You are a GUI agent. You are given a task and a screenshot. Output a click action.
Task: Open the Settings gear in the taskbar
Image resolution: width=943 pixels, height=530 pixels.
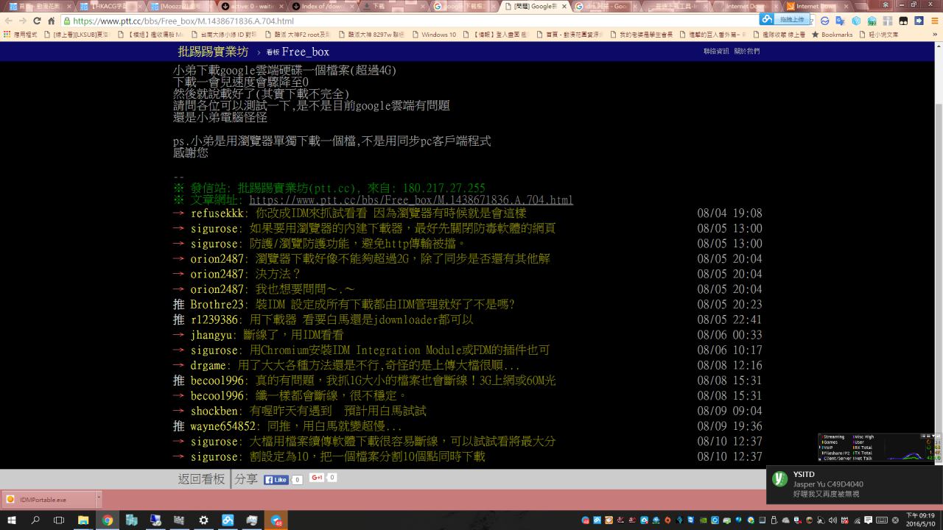(x=203, y=520)
